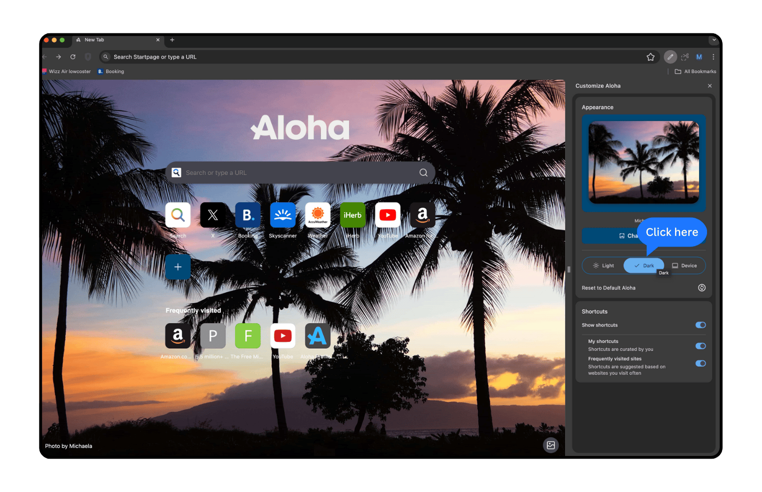Open the iHerb shortcut tile
762x492 pixels.
[x=353, y=215]
